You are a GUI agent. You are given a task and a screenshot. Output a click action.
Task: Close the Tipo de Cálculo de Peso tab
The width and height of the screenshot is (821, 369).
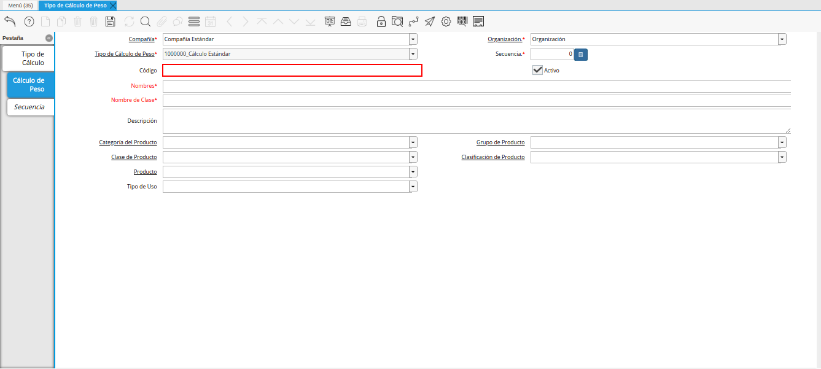point(113,5)
